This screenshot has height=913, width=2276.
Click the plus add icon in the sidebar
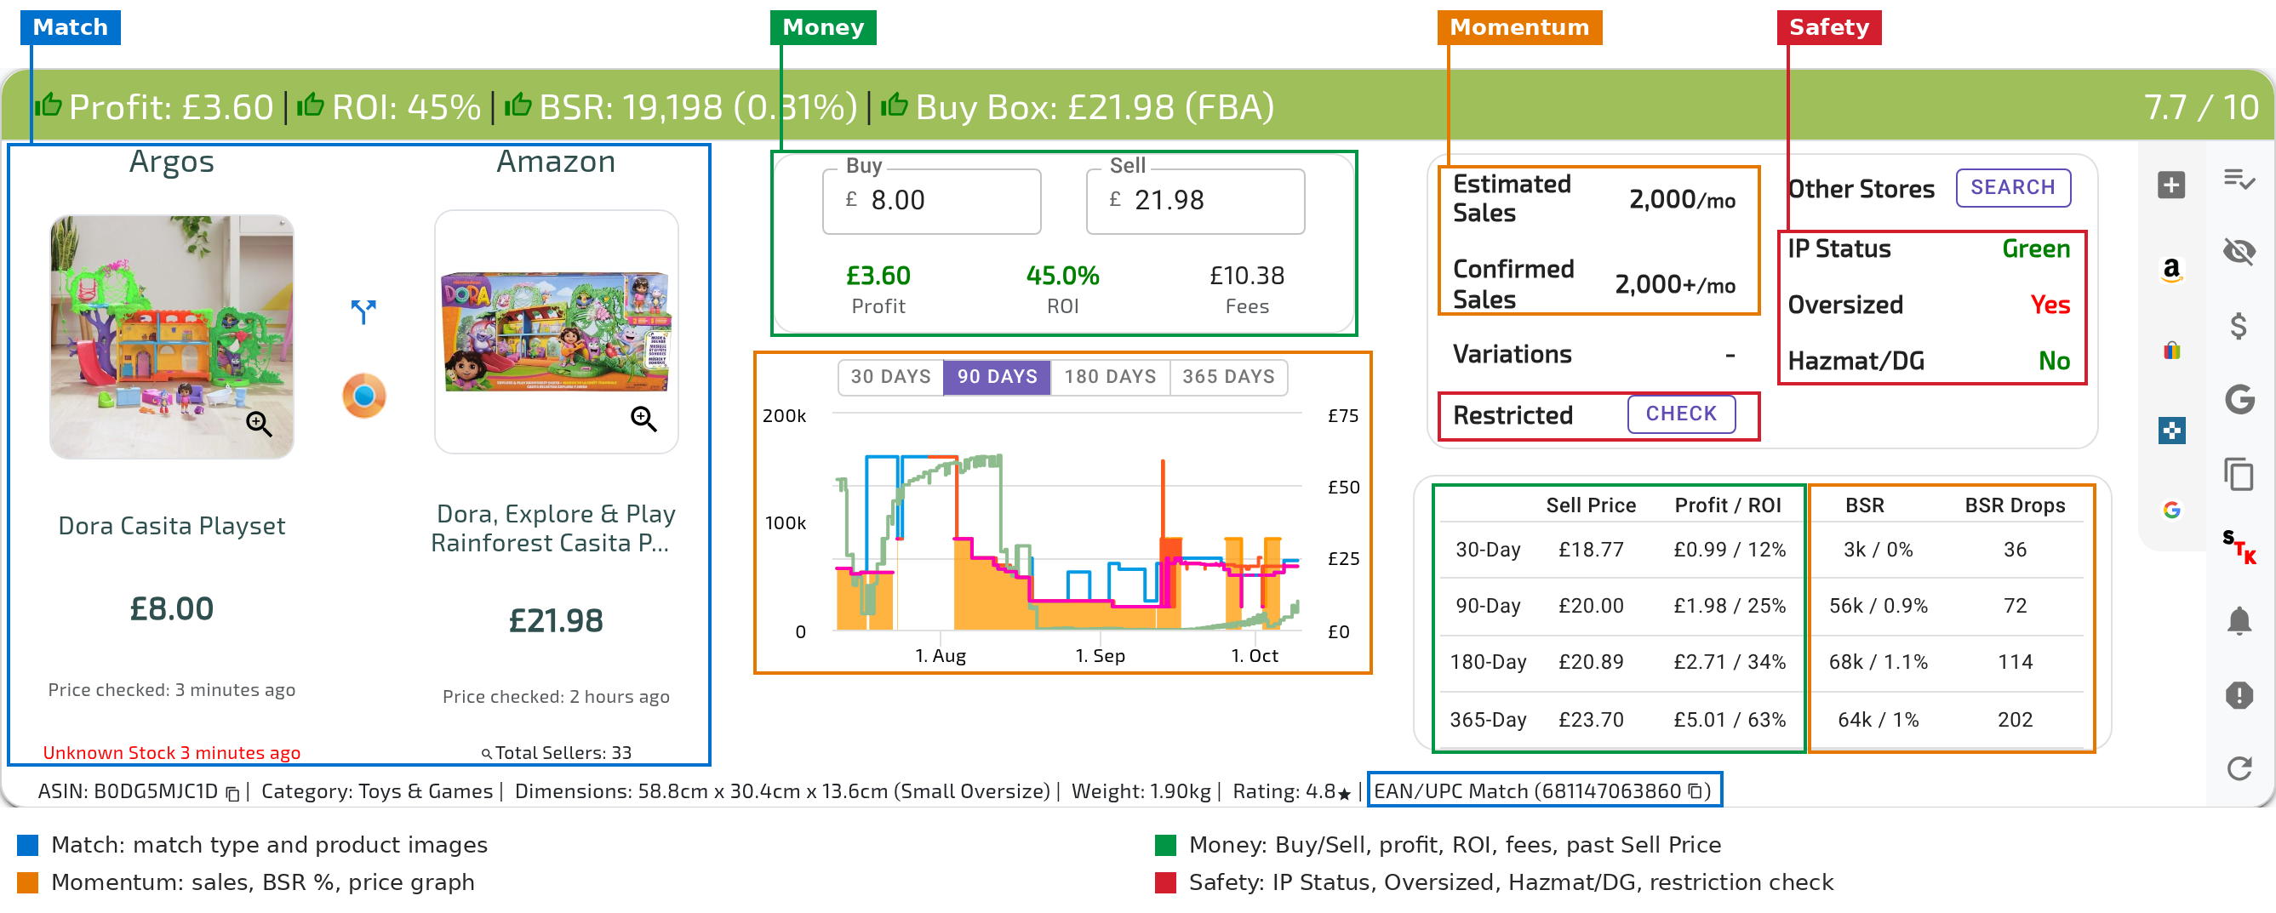(x=2170, y=185)
